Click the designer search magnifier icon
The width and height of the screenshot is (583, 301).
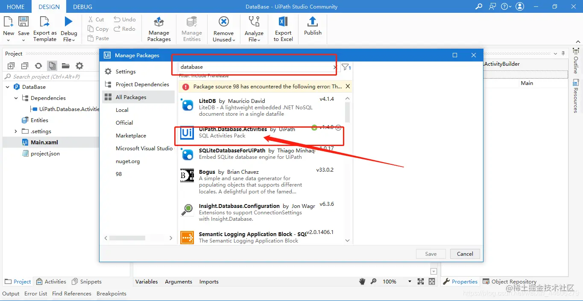click(x=374, y=281)
